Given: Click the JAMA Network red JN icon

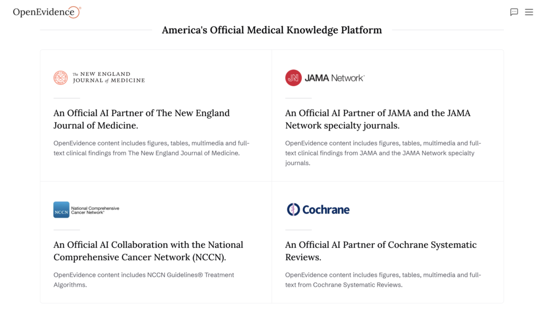Looking at the screenshot, I should point(293,77).
